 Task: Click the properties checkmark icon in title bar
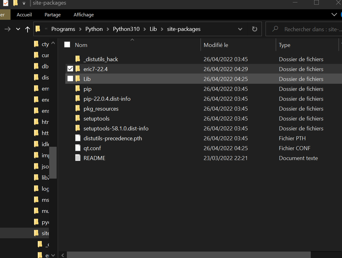tap(6, 3)
